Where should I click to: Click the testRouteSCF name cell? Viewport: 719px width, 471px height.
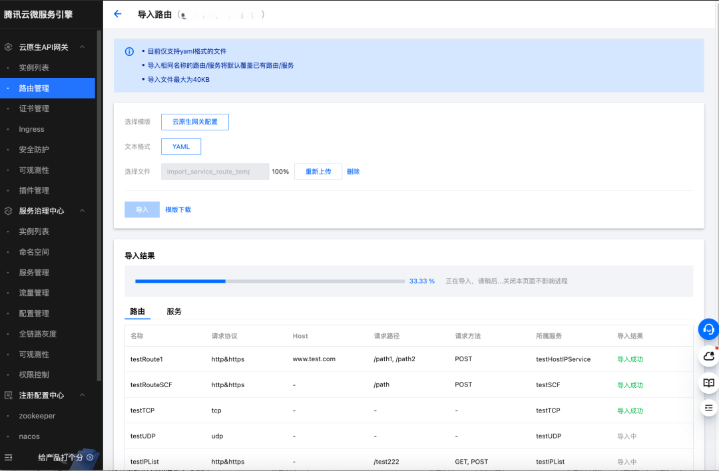(x=151, y=385)
